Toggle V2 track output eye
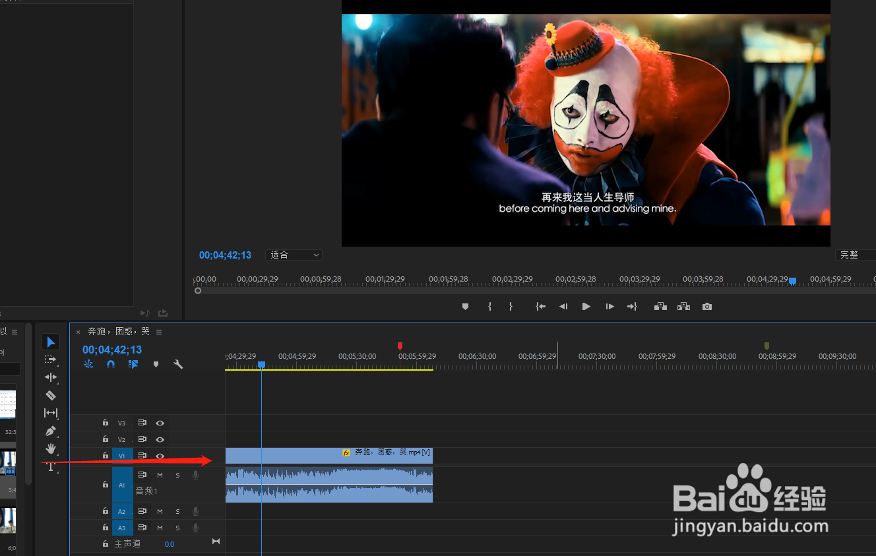Image resolution: width=876 pixels, height=556 pixels. [160, 439]
